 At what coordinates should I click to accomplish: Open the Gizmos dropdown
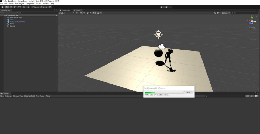[225, 13]
